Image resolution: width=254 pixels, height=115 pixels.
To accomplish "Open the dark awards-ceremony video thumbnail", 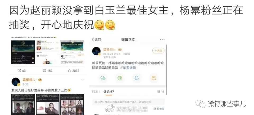I will coord(23,52).
